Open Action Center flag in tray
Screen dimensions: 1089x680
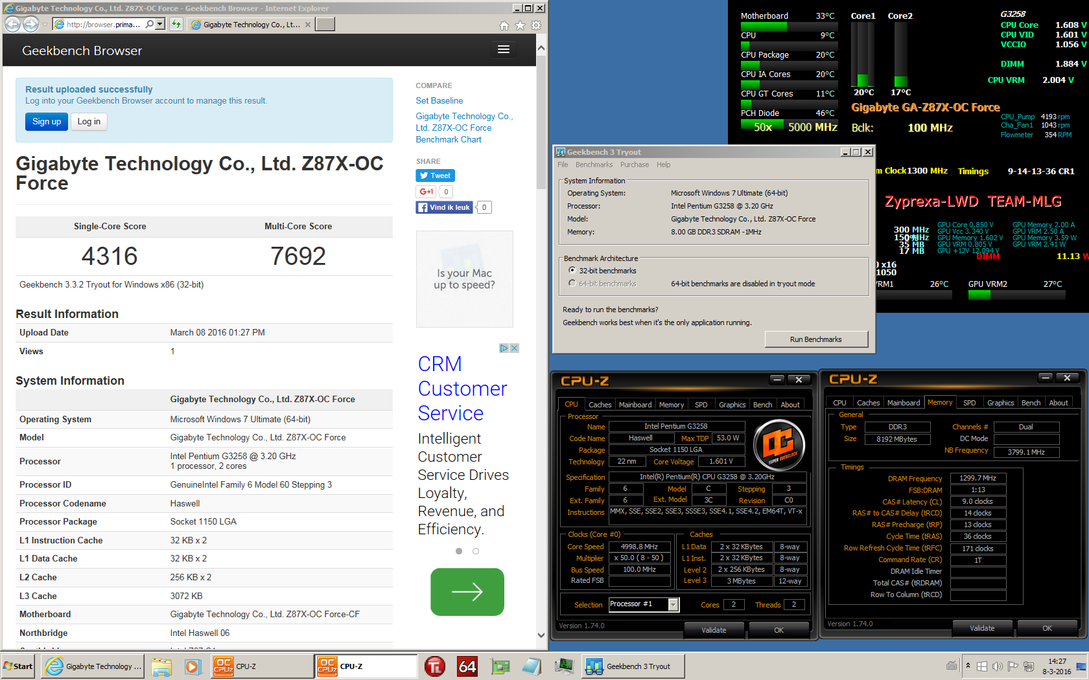click(x=1013, y=666)
